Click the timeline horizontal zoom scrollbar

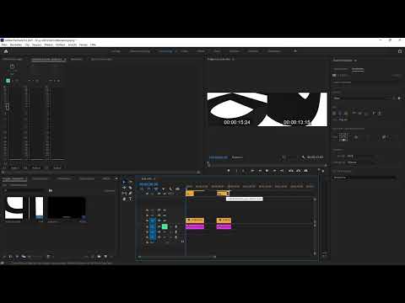(177, 257)
